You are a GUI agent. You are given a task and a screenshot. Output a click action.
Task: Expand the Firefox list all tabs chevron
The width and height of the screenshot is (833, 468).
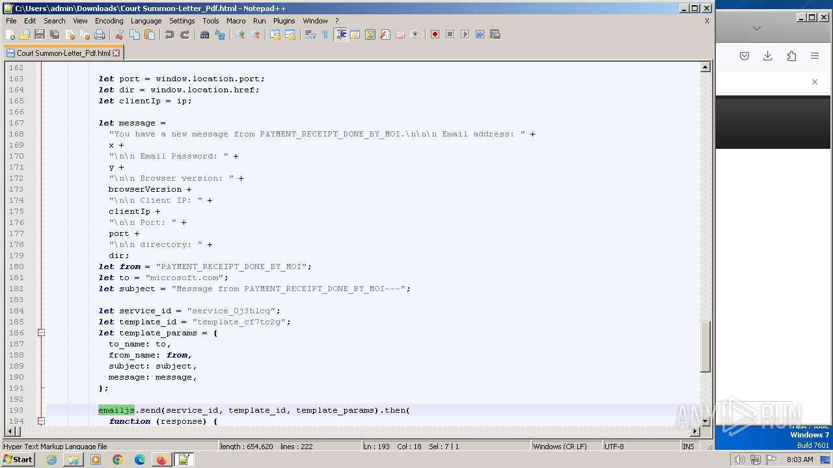(x=756, y=29)
